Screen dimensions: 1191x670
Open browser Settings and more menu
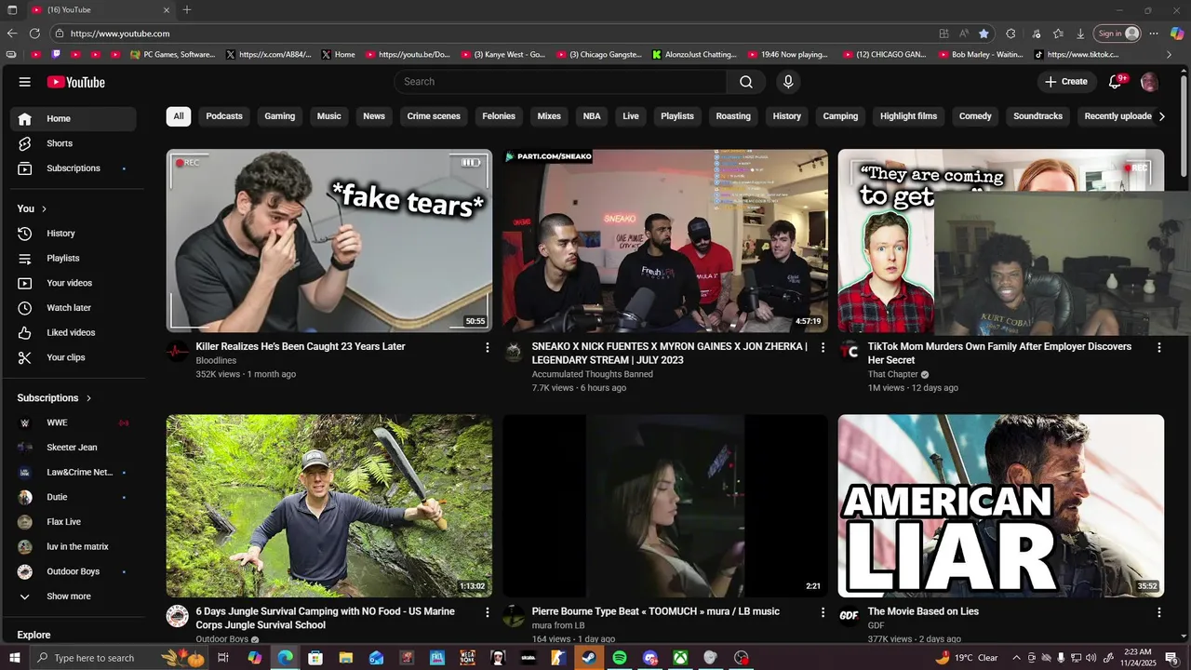click(1154, 33)
